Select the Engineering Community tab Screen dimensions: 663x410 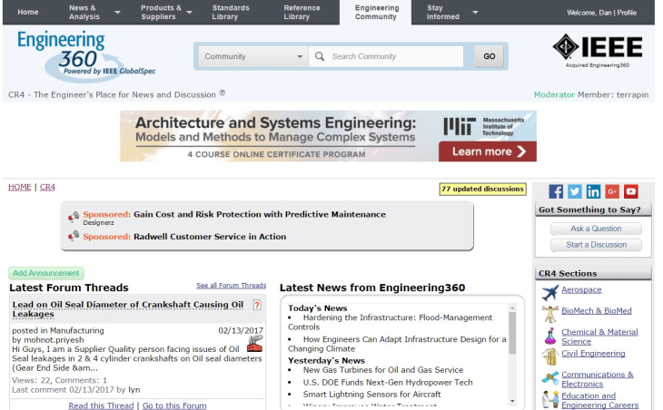pos(375,12)
